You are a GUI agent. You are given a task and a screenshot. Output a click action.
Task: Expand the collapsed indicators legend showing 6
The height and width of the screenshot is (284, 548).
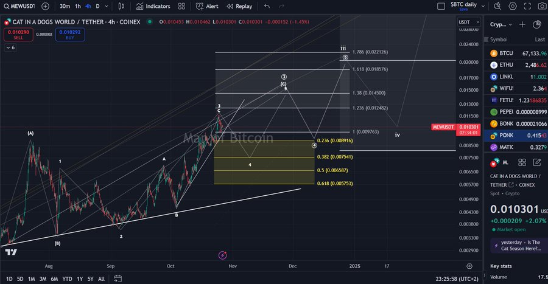(9, 47)
